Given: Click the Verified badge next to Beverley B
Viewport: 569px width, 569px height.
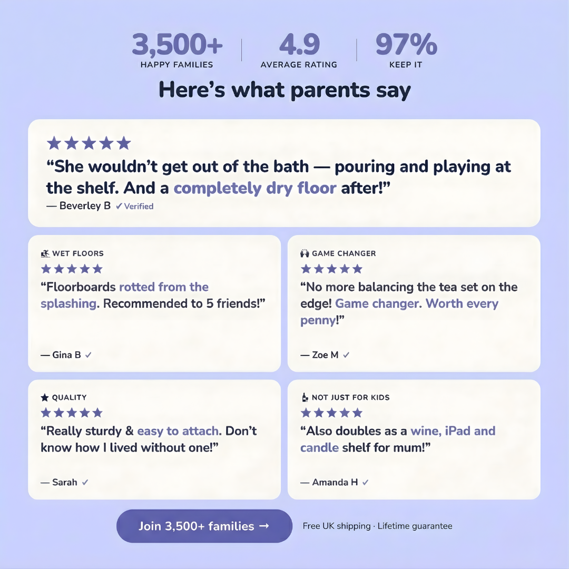Looking at the screenshot, I should (x=135, y=207).
